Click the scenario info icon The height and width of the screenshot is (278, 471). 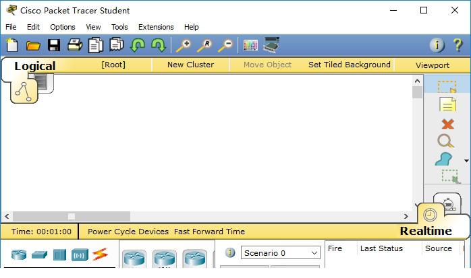click(230, 252)
